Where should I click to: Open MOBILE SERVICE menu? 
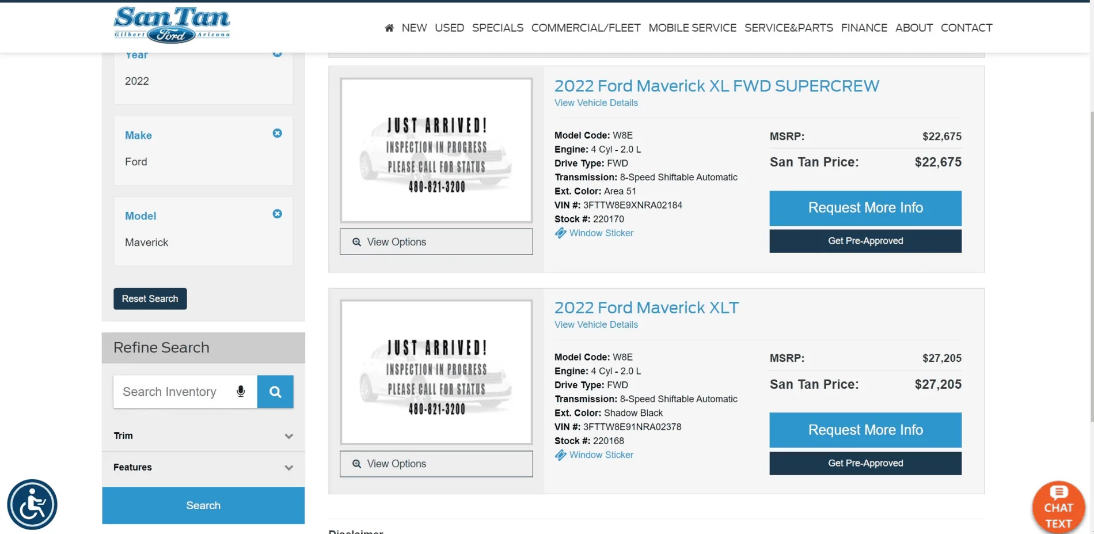(x=693, y=28)
